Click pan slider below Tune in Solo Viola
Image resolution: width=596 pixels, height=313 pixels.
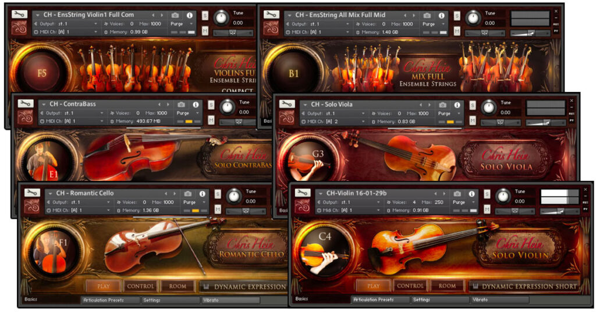(x=500, y=122)
